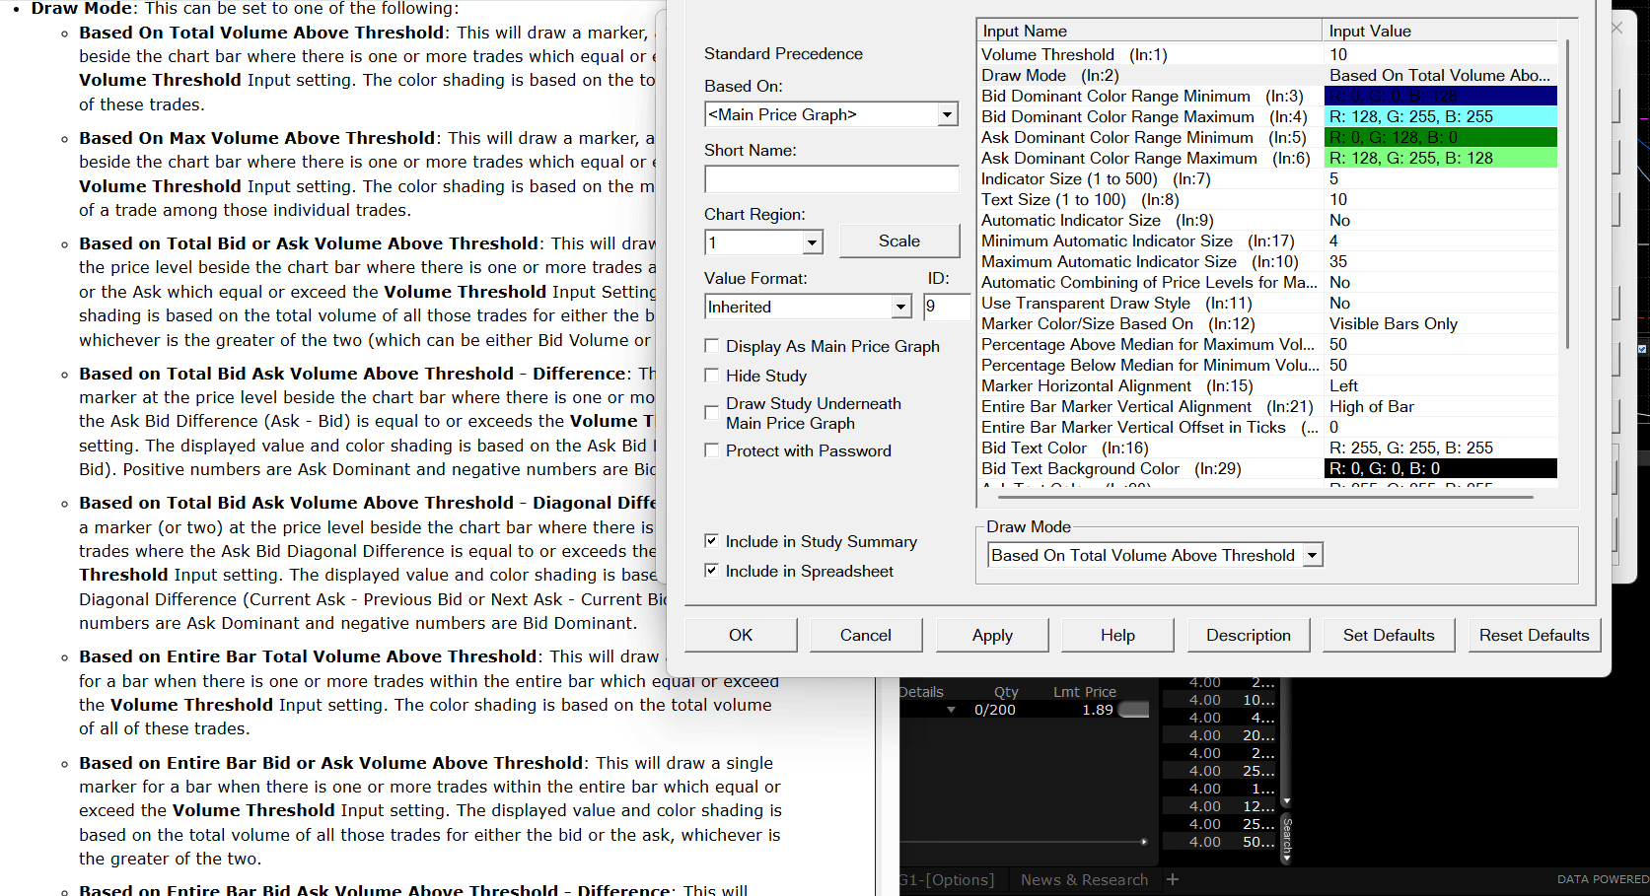Check the Hide Study option
This screenshot has width=1650, height=896.
(712, 376)
